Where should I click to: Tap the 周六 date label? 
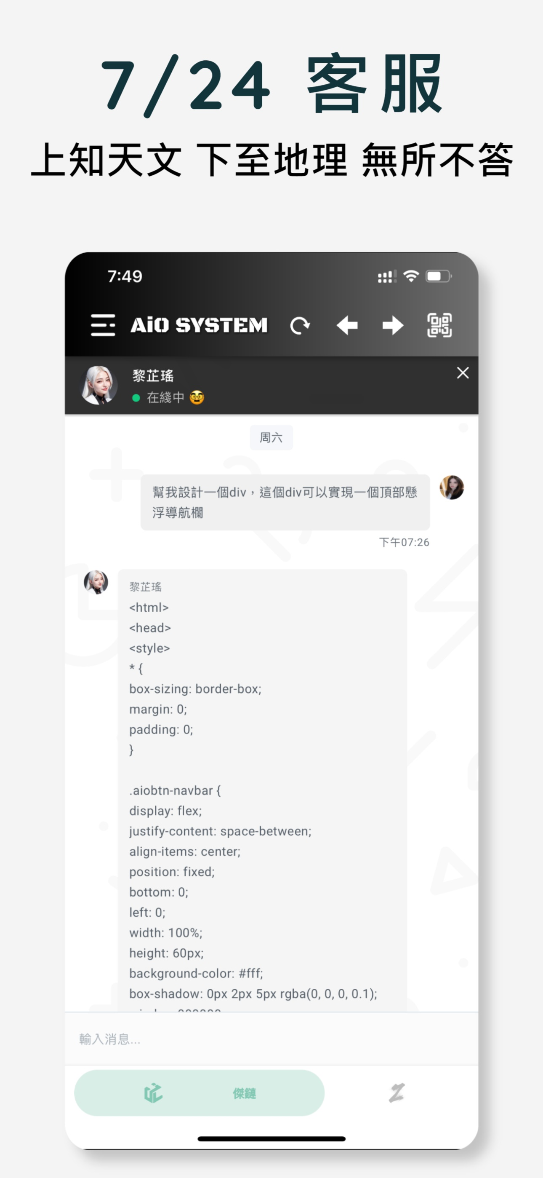[271, 438]
